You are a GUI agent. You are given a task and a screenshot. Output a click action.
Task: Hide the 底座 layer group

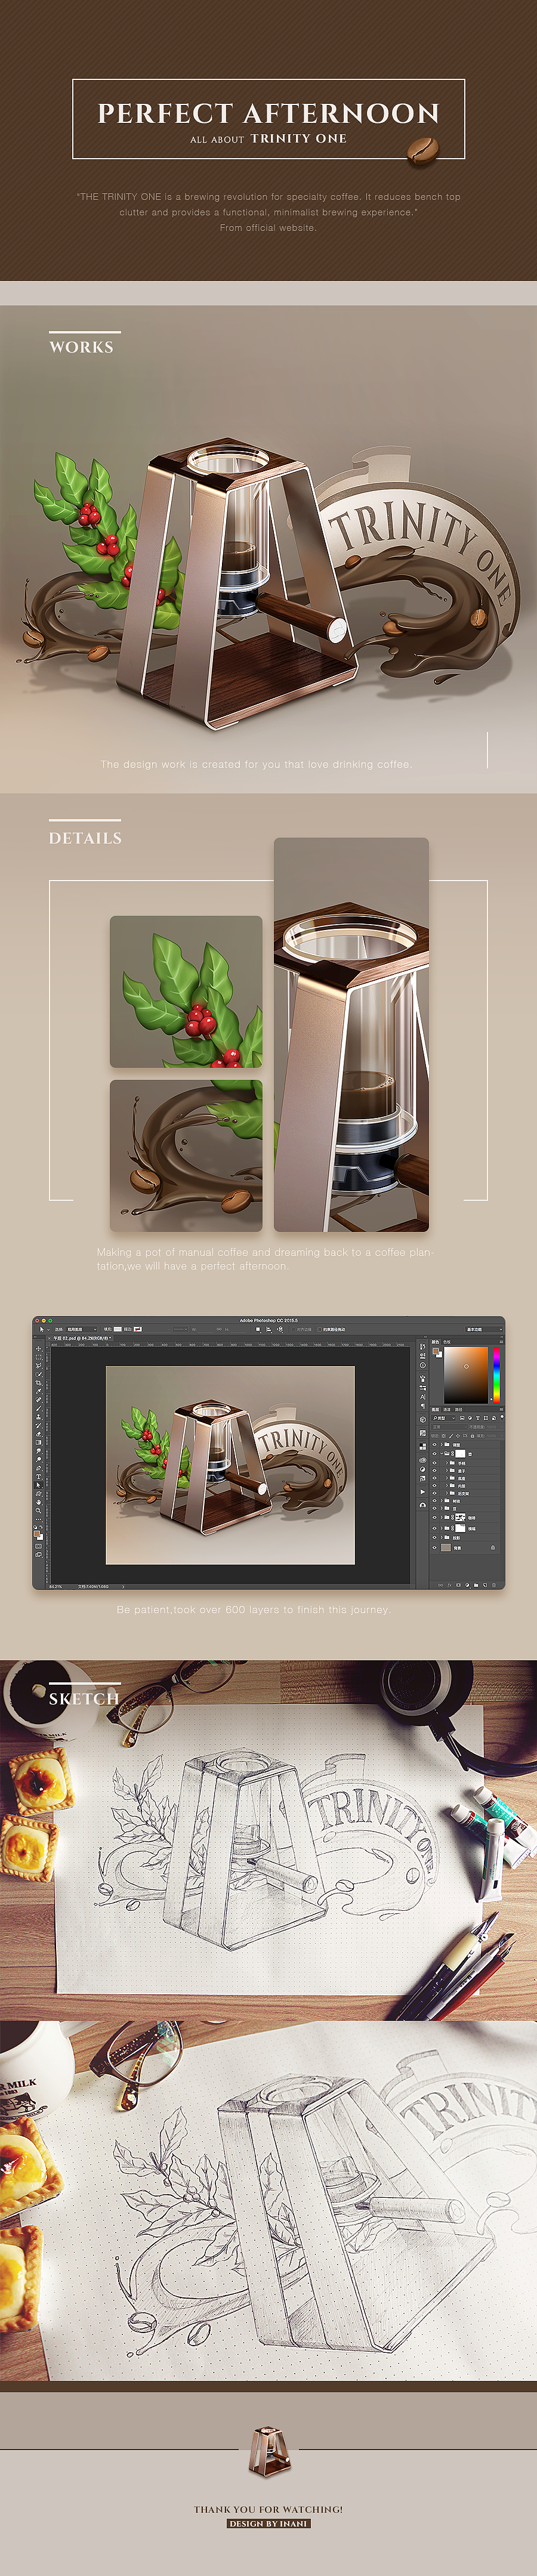(x=435, y=1478)
